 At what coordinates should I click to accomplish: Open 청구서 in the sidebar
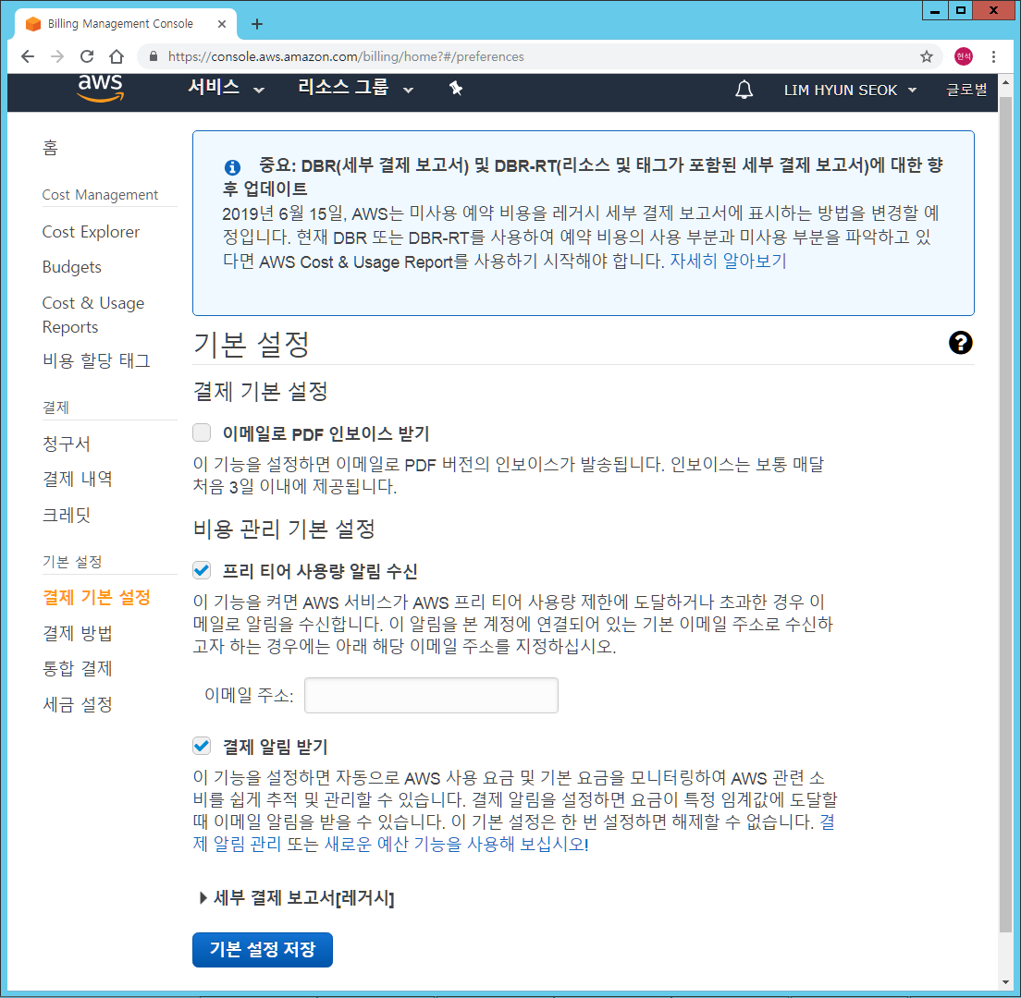coord(67,444)
